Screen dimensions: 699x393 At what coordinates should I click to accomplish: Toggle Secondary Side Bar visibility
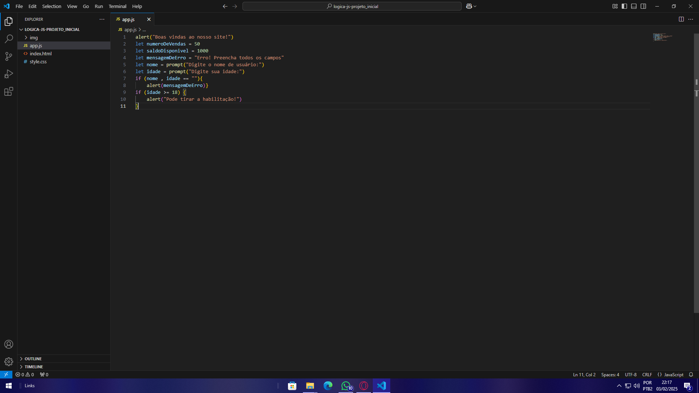(x=643, y=6)
